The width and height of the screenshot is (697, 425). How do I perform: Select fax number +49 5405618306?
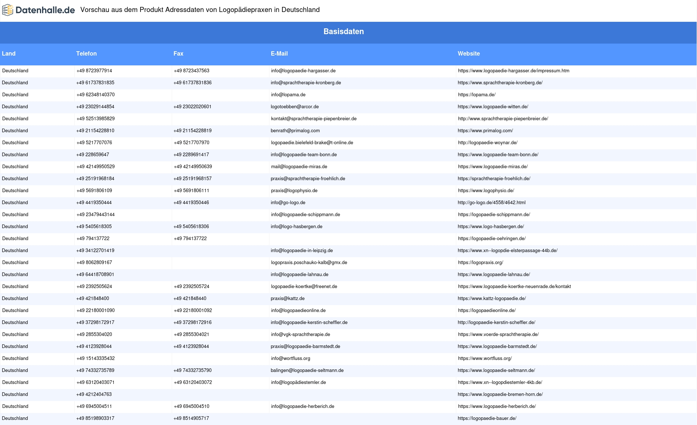click(191, 227)
